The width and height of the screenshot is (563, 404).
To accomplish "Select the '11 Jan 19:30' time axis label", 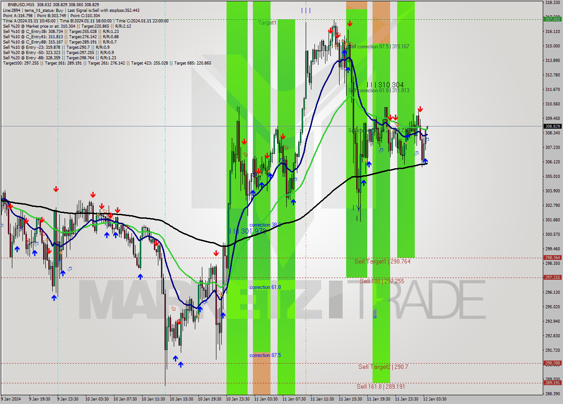I will [379, 399].
